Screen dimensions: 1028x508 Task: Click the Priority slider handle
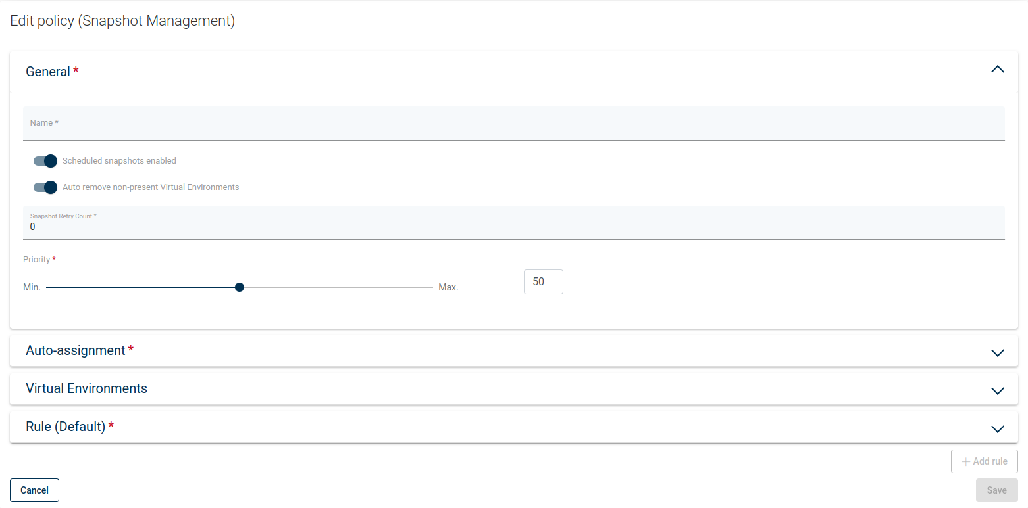click(x=240, y=287)
